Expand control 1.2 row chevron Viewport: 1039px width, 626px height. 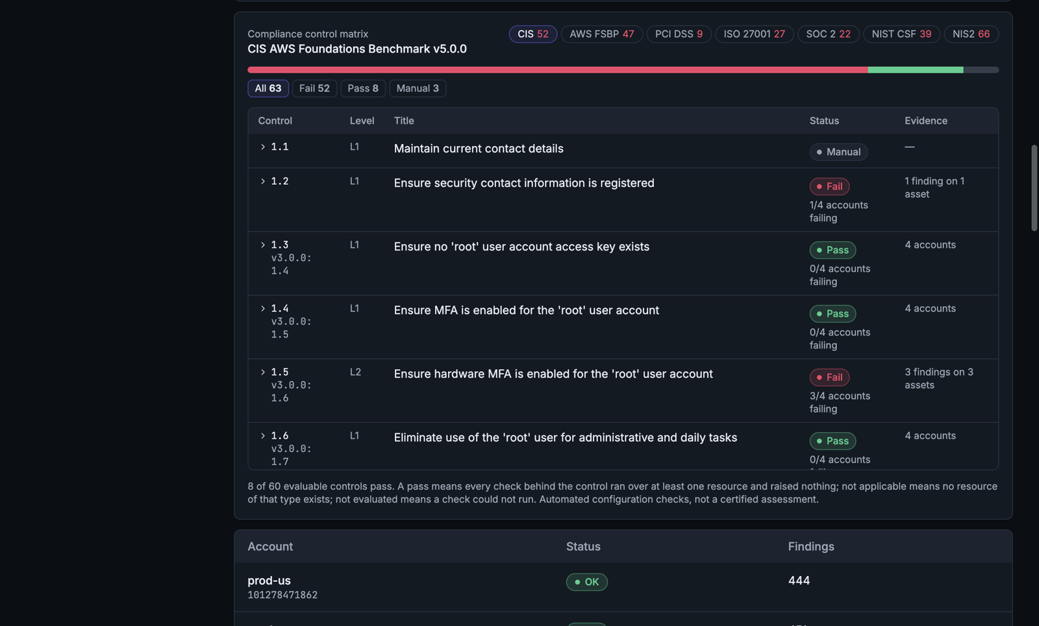click(263, 182)
